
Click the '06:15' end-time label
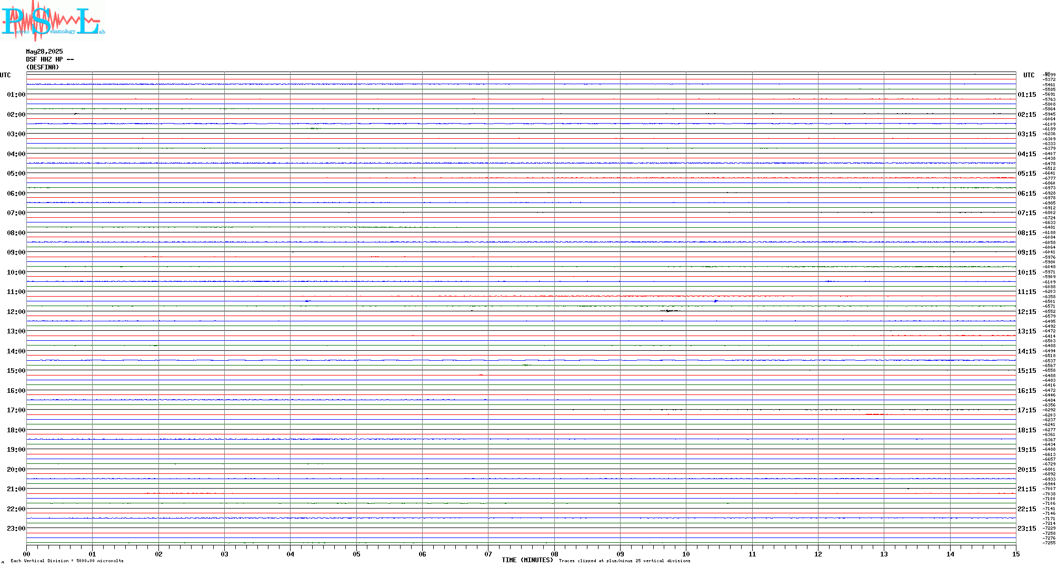1027,194
